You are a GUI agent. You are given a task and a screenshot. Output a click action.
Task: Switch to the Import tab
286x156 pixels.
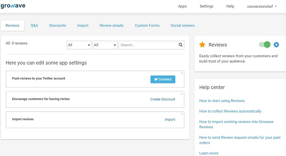(x=83, y=25)
